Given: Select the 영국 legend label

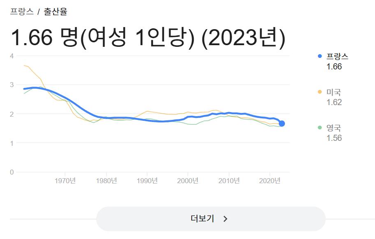Looking at the screenshot, I should click(333, 128).
